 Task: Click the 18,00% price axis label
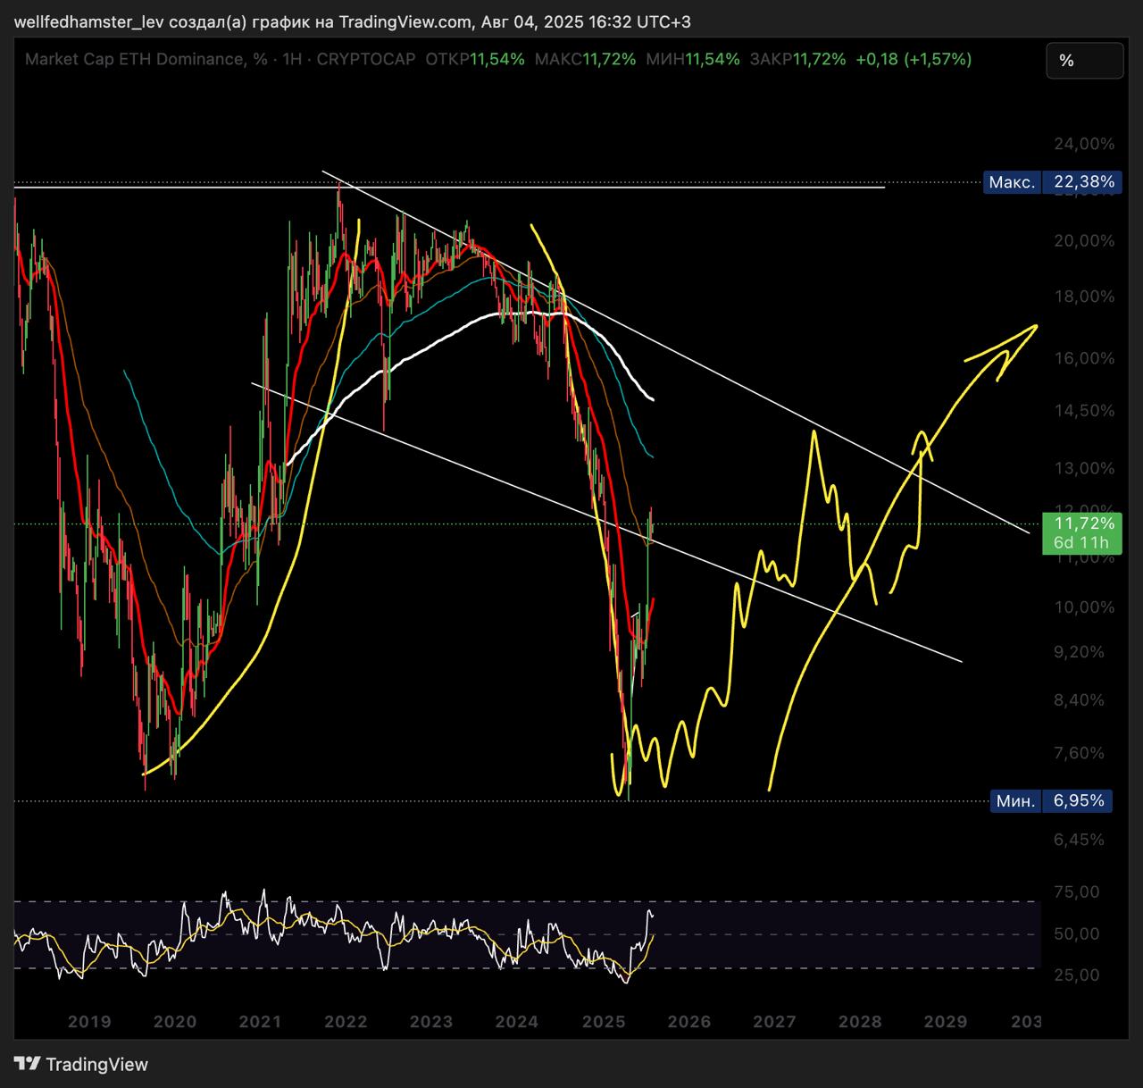(1084, 297)
